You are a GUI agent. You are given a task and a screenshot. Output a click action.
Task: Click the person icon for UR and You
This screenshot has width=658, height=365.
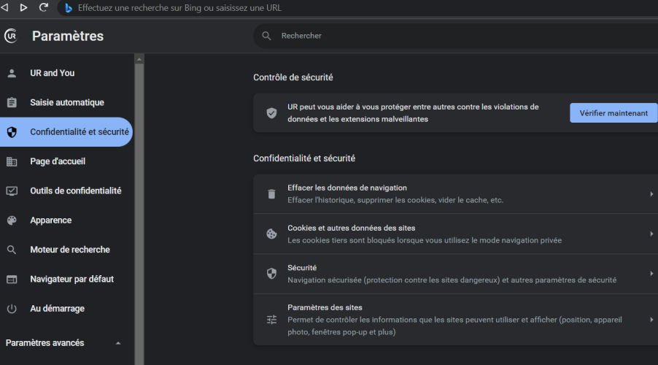(12, 73)
